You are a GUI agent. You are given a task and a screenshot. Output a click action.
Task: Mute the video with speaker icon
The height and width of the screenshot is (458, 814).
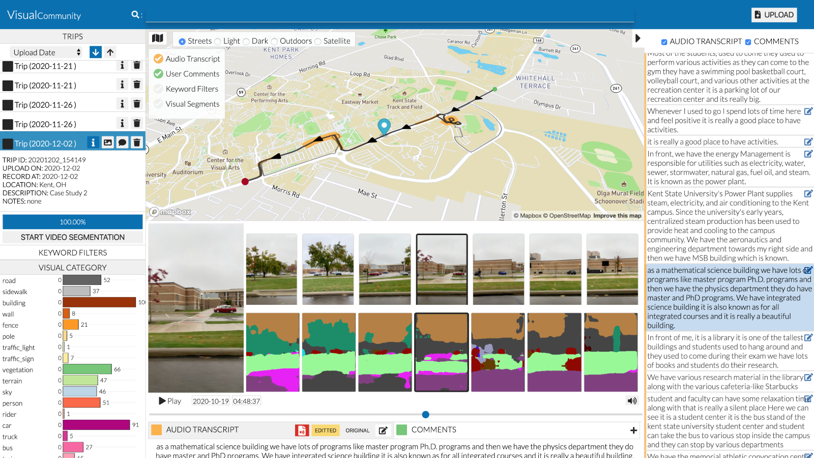point(632,401)
